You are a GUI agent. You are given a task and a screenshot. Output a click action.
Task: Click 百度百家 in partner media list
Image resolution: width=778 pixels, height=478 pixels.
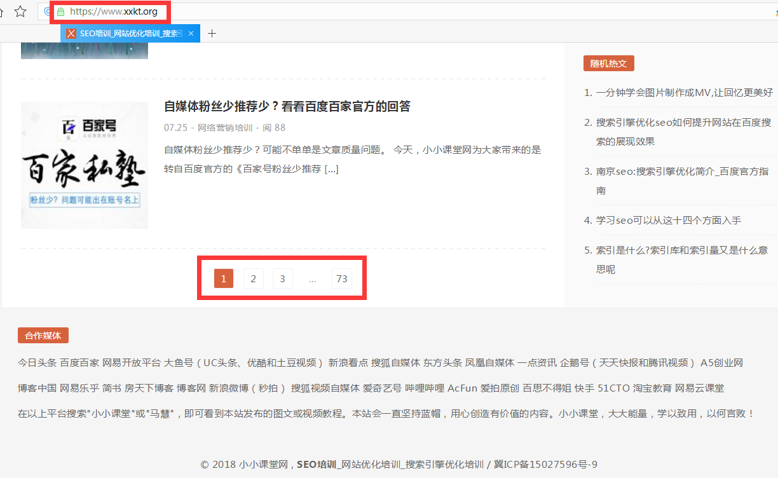[x=79, y=363]
